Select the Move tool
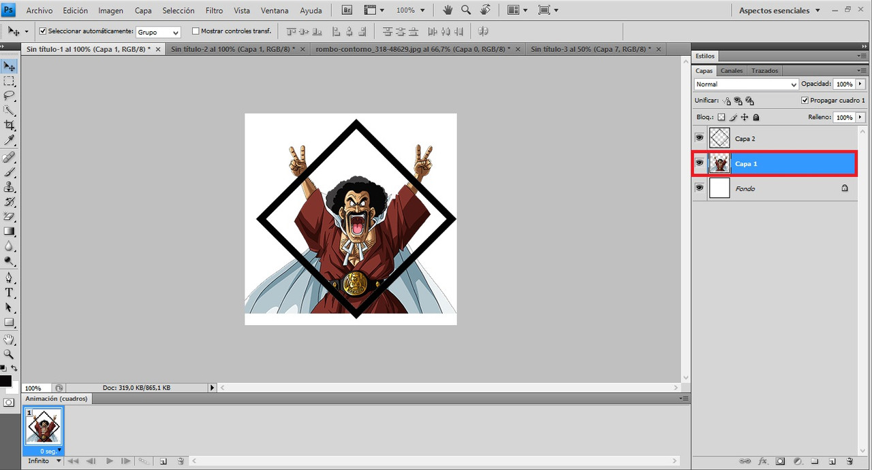872x470 pixels. point(10,66)
